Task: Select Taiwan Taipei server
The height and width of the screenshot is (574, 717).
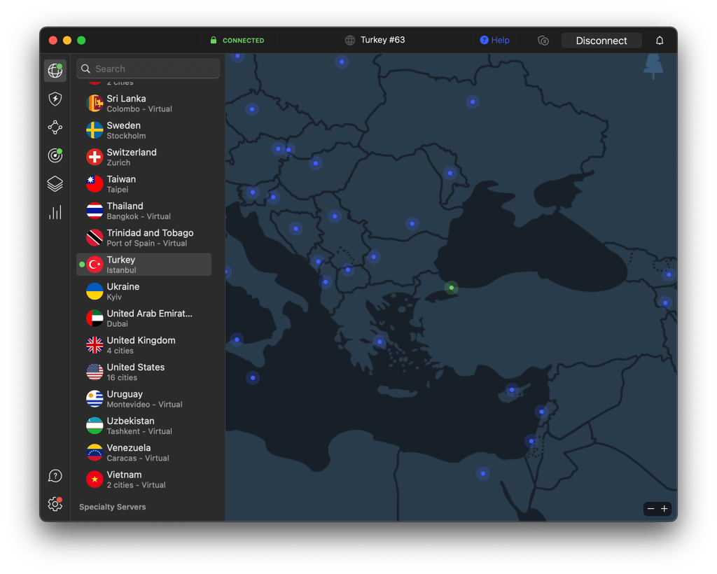Action: (144, 183)
